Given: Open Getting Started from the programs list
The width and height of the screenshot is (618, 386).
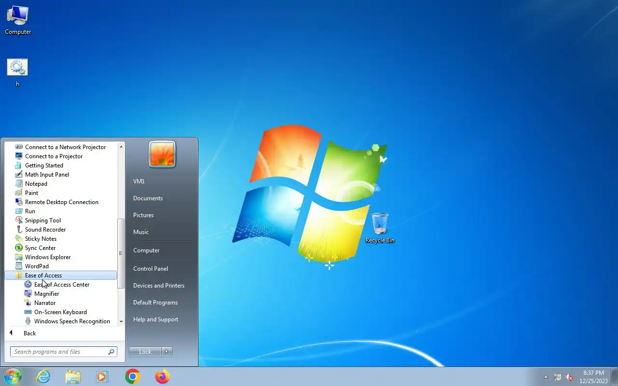Looking at the screenshot, I should (61, 165).
